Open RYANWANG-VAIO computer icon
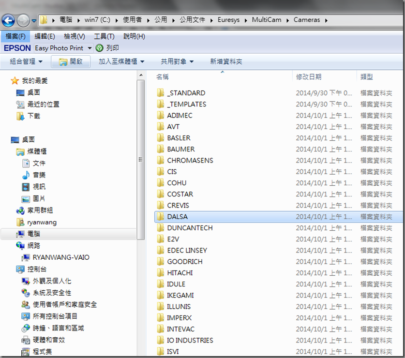405x358 pixels. 26,257
